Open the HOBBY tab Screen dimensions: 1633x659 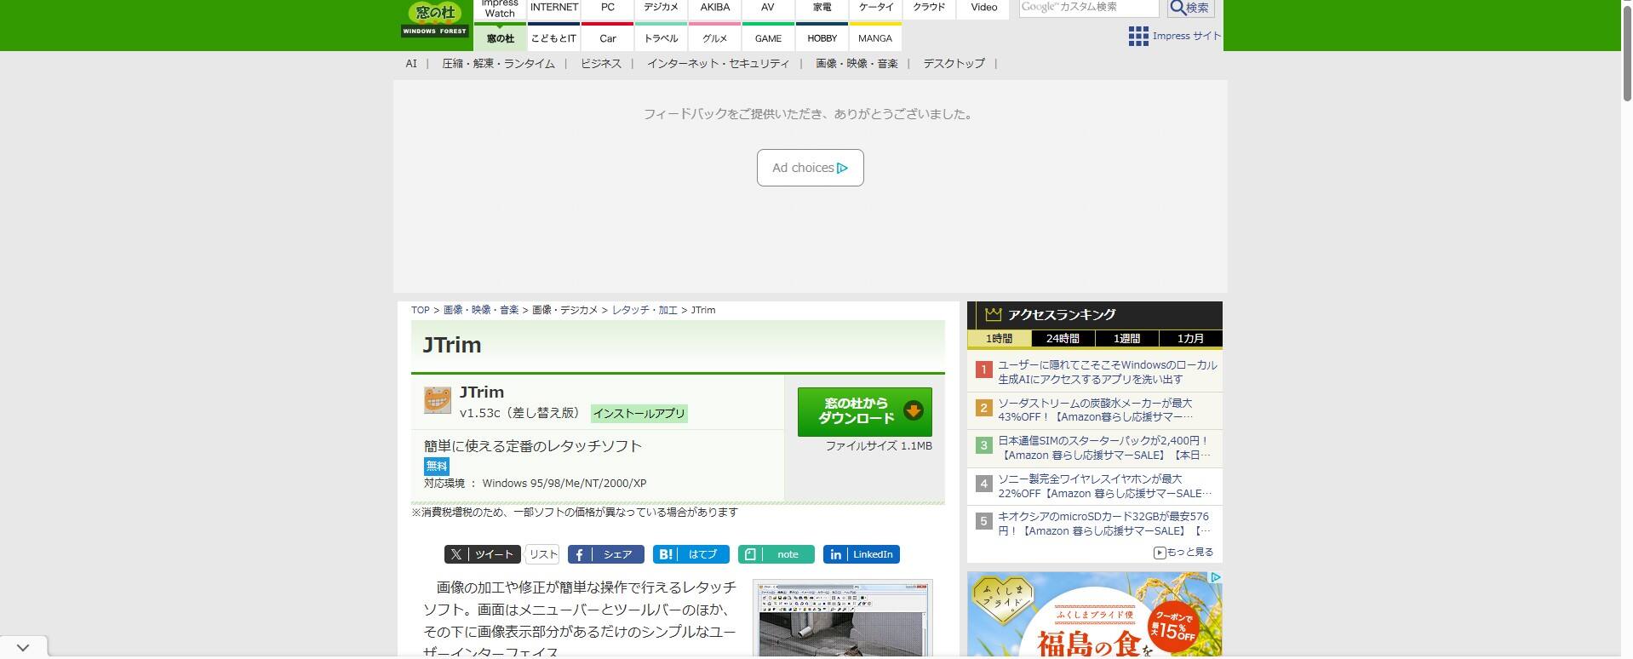click(822, 38)
